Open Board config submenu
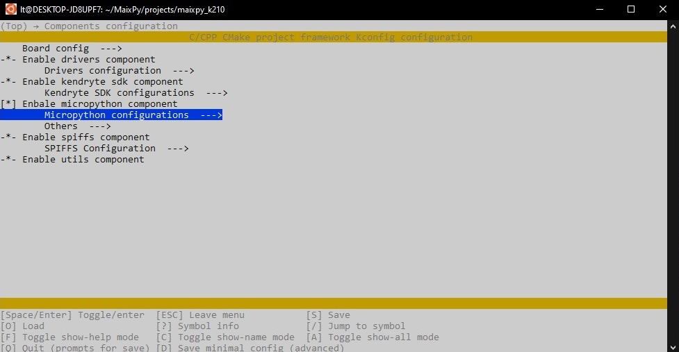The image size is (679, 352). tap(72, 49)
